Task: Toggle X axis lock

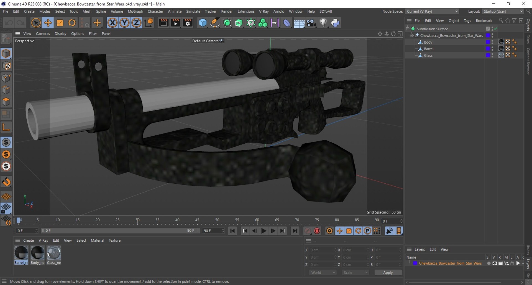Action: click(x=112, y=23)
